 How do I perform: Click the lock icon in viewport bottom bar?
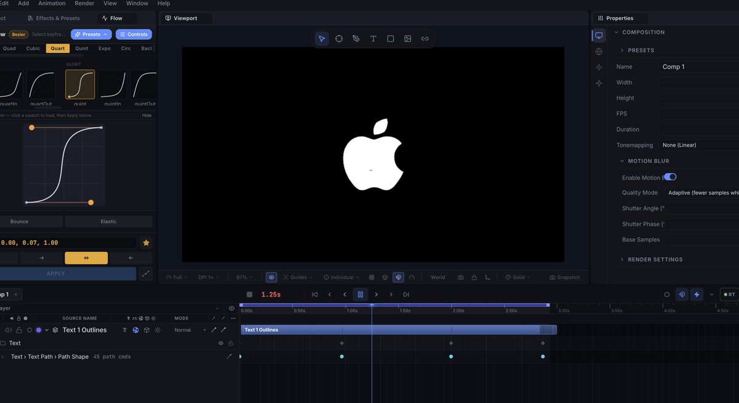coord(474,277)
